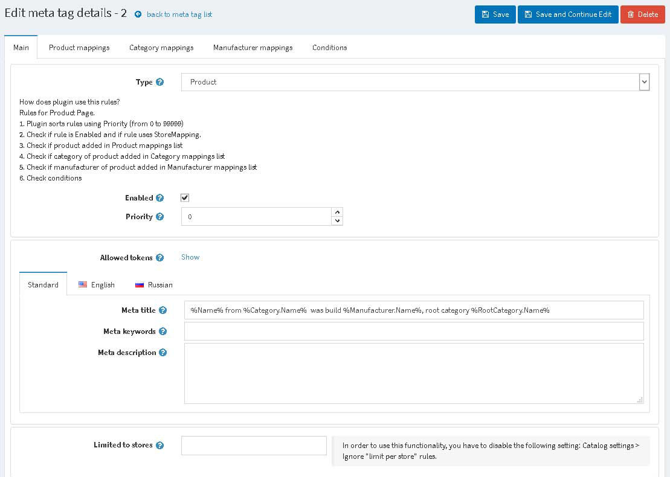
Task: Click the red Delete button
Action: [x=643, y=14]
